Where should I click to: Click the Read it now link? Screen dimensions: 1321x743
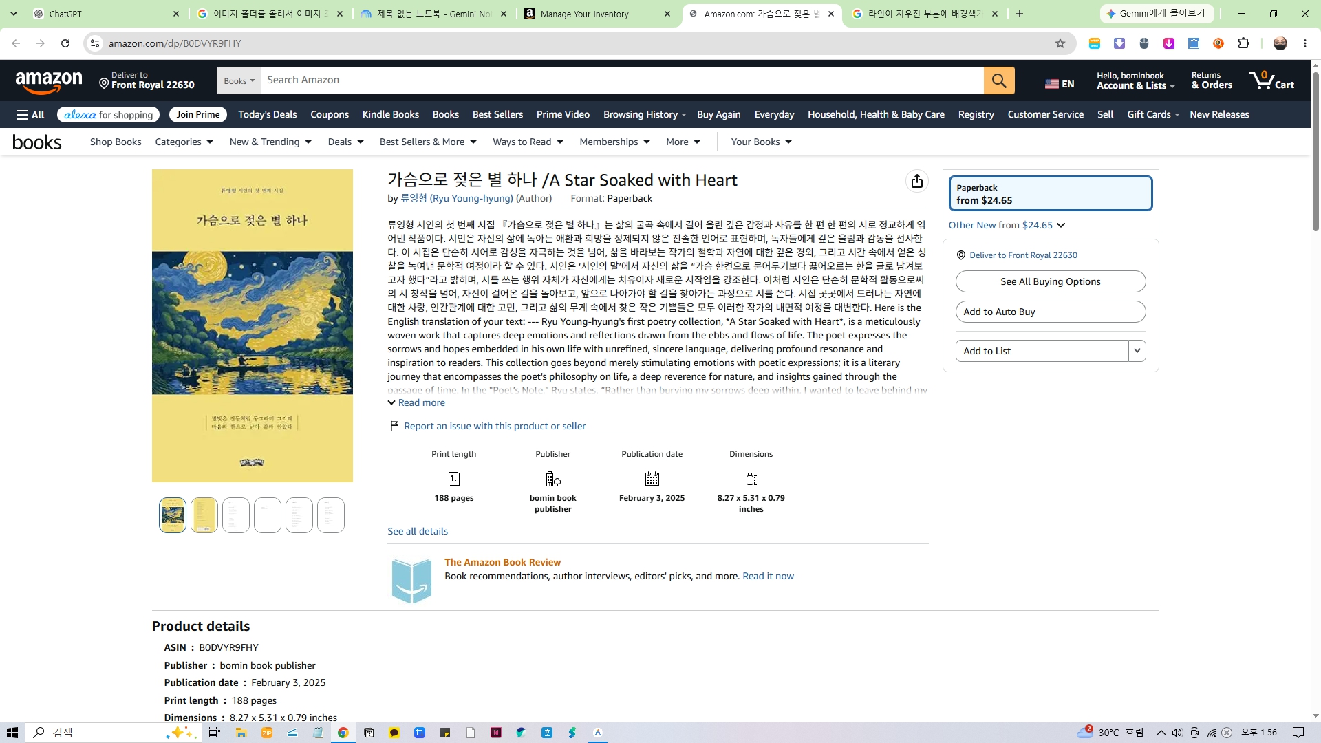pos(768,577)
